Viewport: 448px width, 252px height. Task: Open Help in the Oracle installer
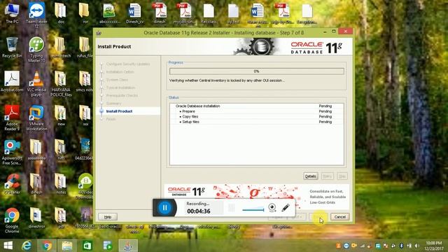(108, 217)
